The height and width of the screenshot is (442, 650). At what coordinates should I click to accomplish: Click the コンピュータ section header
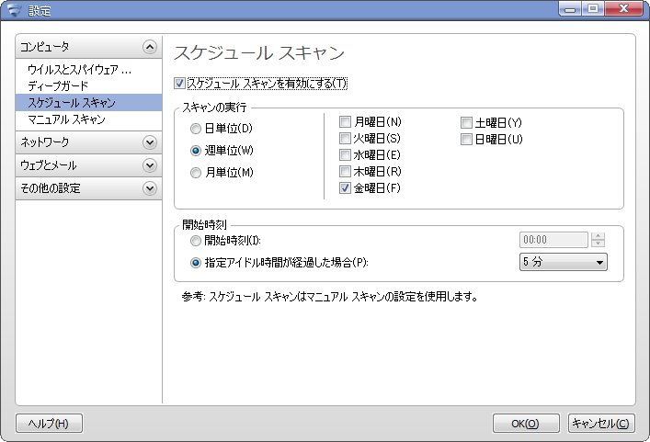(88, 47)
